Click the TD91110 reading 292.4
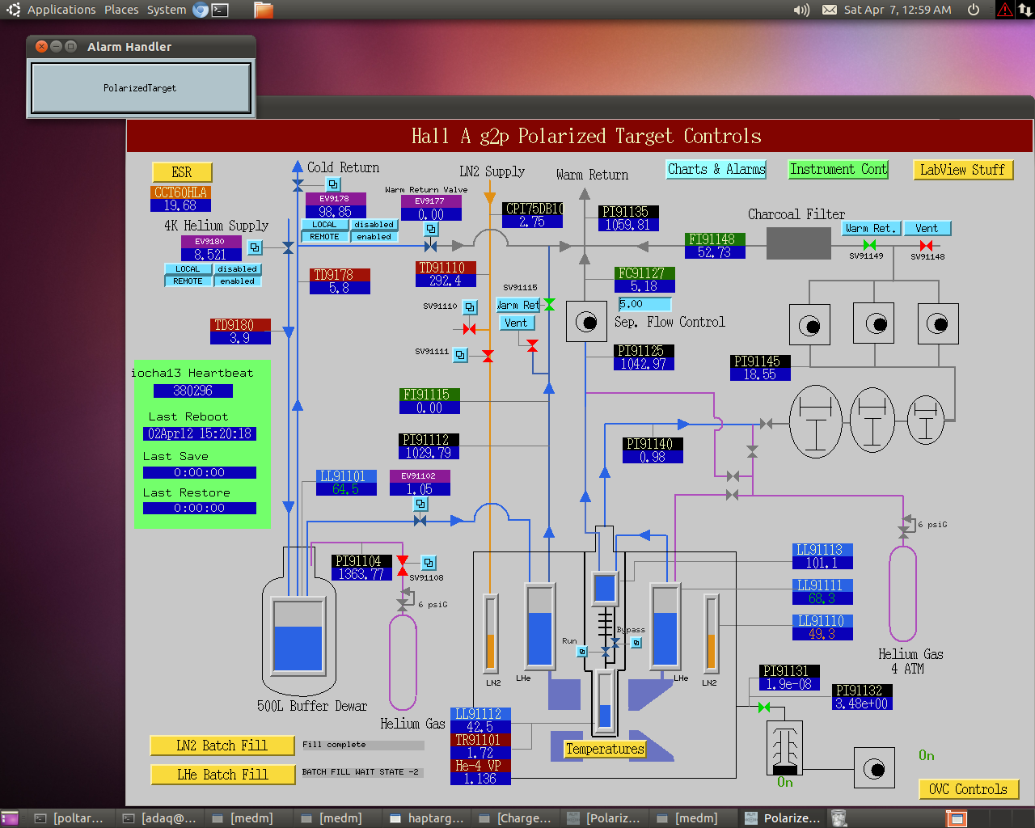Image resolution: width=1035 pixels, height=828 pixels. (x=446, y=281)
